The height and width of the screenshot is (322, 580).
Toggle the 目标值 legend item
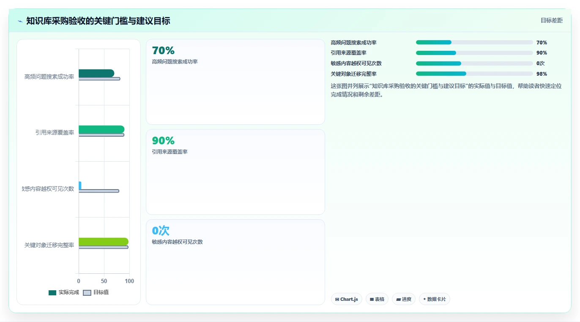pyautogui.click(x=96, y=292)
